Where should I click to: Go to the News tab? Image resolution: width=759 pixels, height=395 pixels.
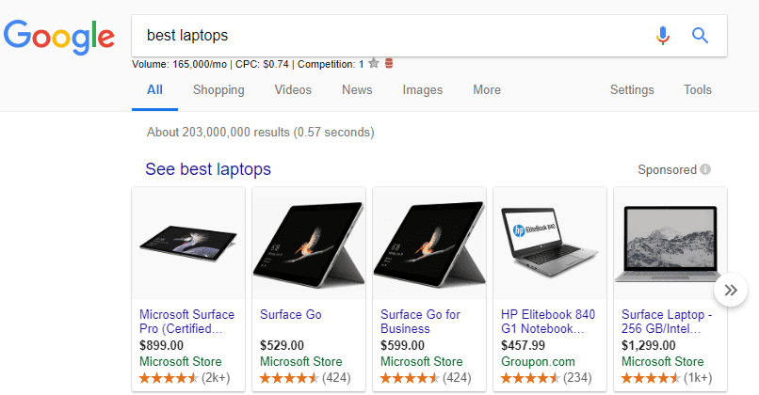pyautogui.click(x=357, y=90)
